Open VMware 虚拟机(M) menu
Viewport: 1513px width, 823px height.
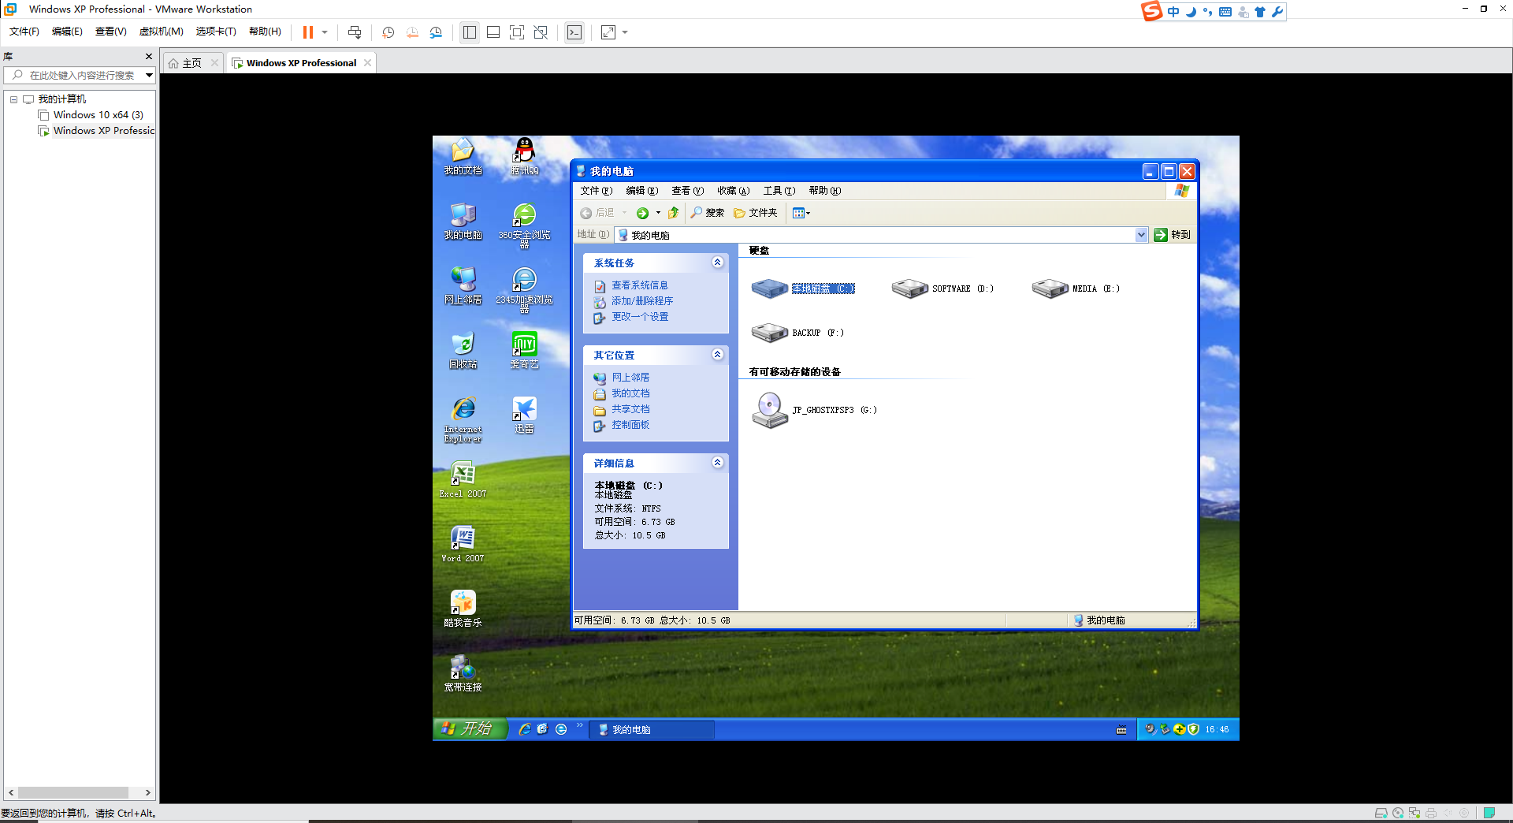coord(162,32)
